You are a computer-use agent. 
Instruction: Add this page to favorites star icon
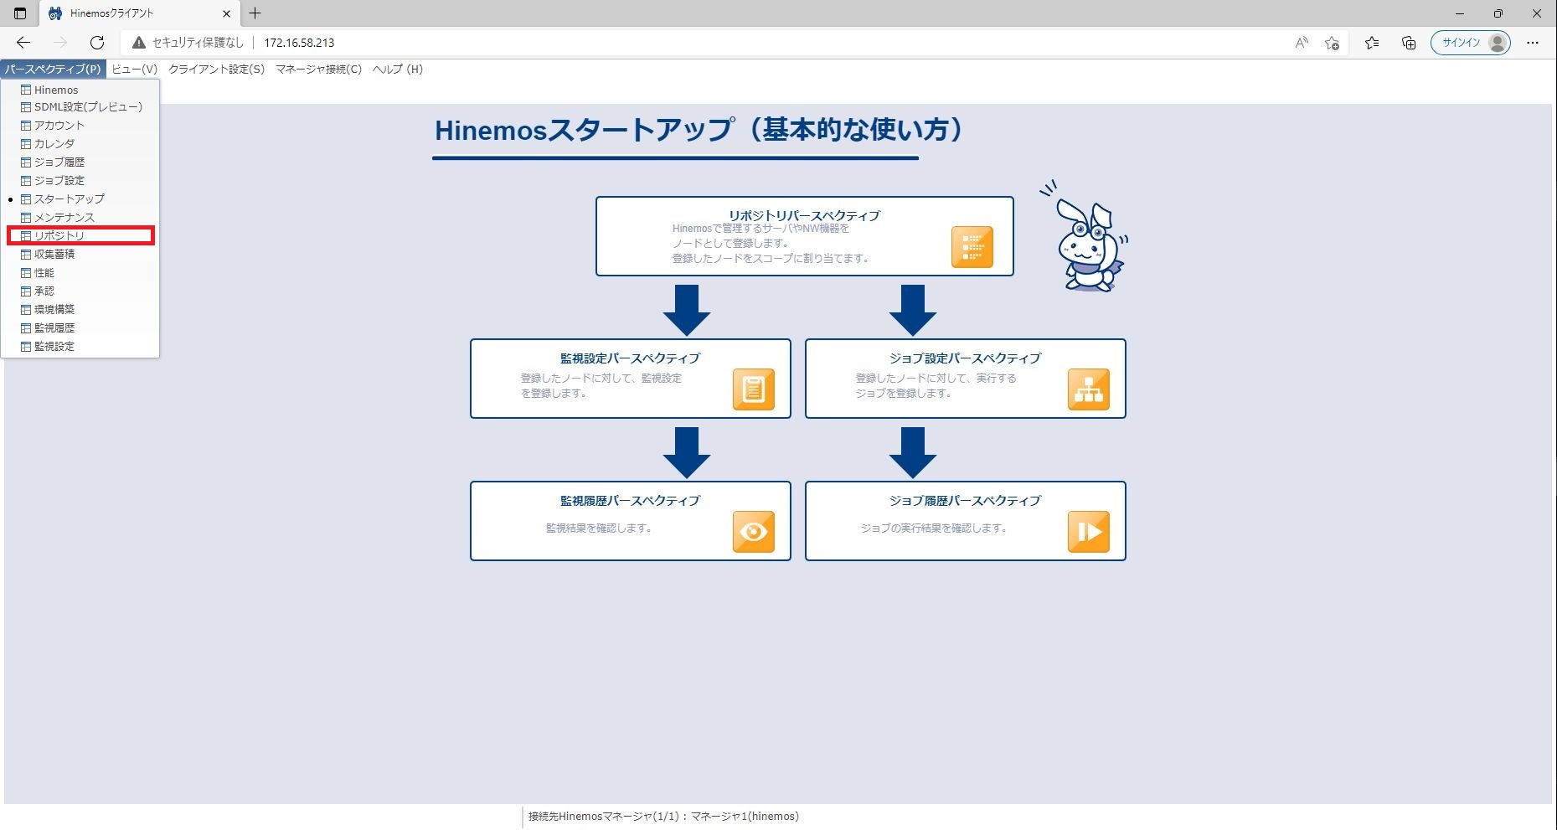1332,42
